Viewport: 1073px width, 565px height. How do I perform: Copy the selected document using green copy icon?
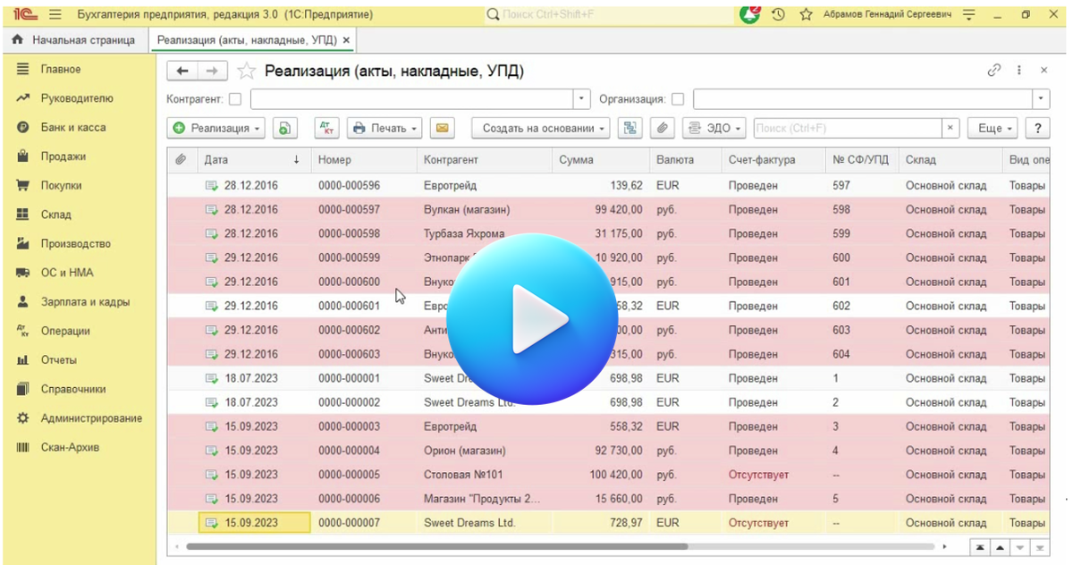pyautogui.click(x=284, y=128)
